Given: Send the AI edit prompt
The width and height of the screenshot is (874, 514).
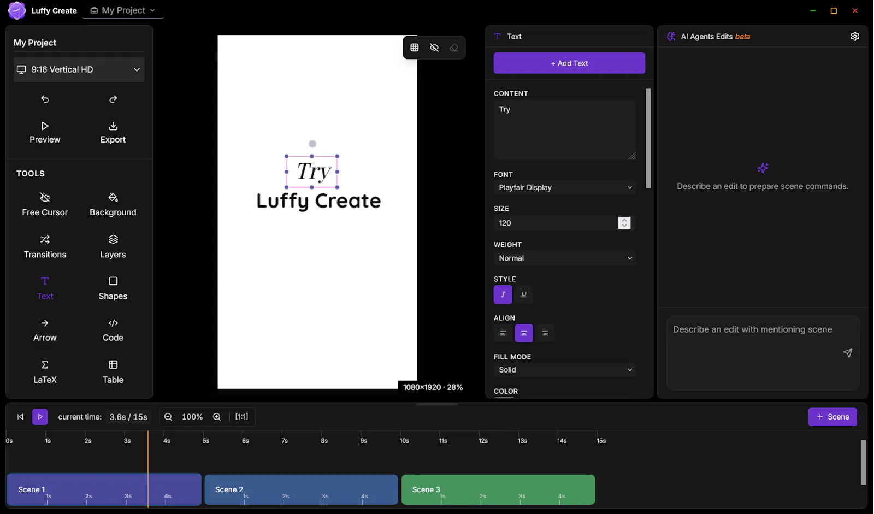Looking at the screenshot, I should click(848, 353).
